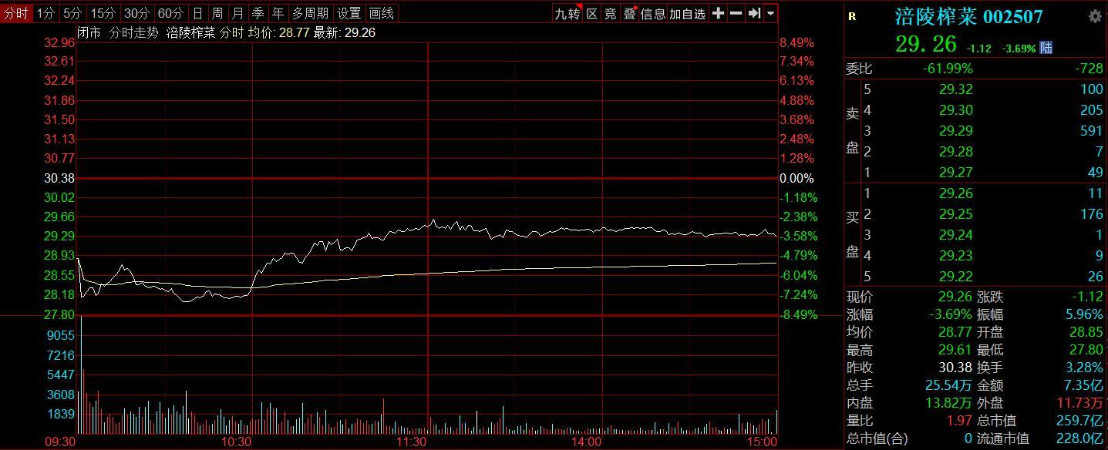The width and height of the screenshot is (1108, 450).
Task: Toggle the 区 interval statistics button
Action: (592, 13)
